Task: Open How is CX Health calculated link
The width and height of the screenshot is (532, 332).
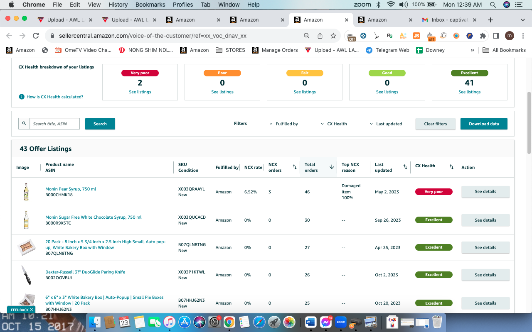Action: coord(55,97)
